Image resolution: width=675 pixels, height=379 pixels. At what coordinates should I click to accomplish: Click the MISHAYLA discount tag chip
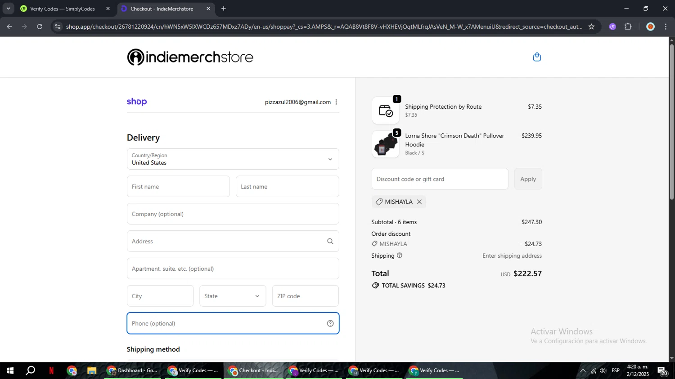(399, 202)
